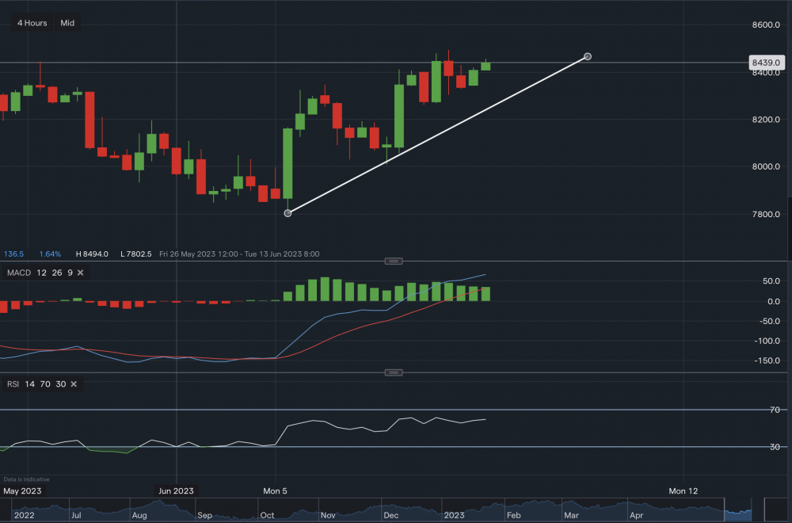Click the RSI indicator settings label

coord(13,384)
